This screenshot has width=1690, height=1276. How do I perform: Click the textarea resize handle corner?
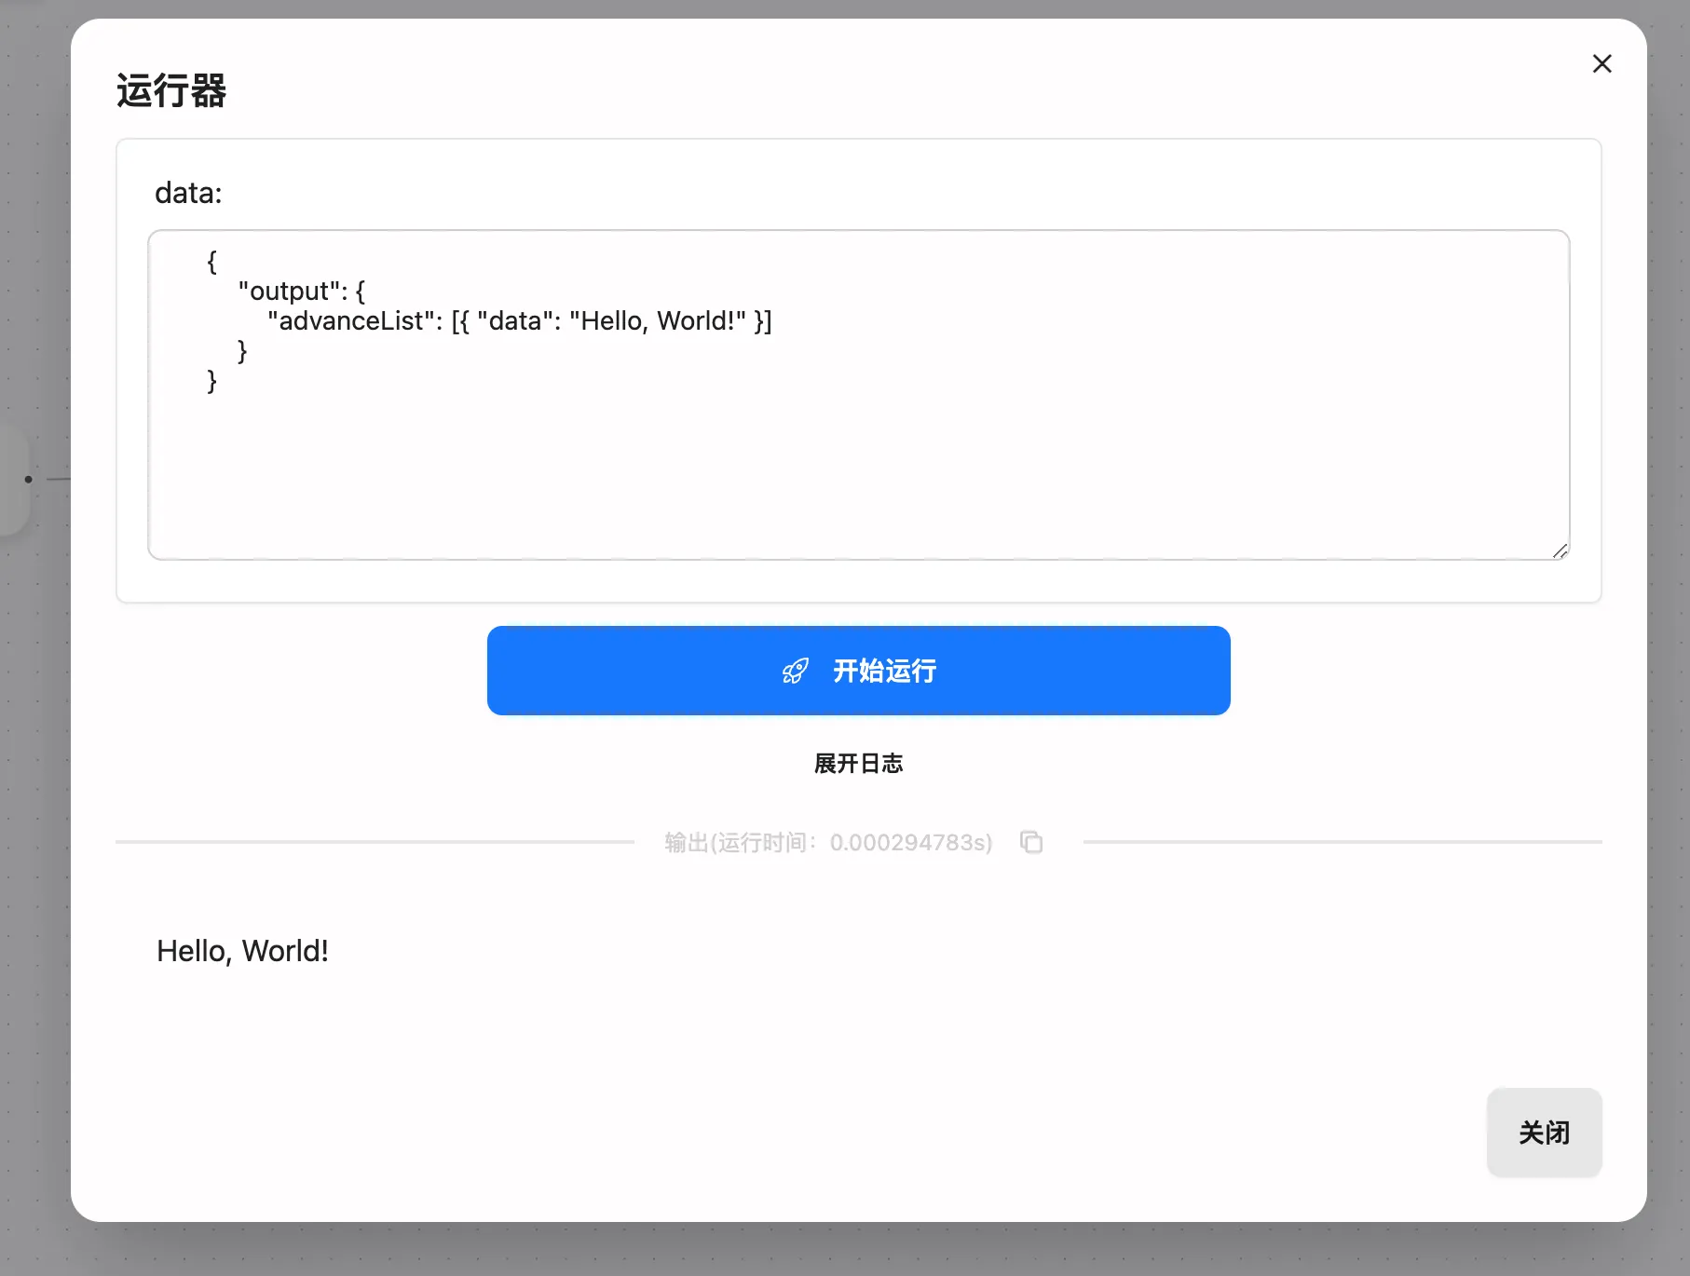1560,550
